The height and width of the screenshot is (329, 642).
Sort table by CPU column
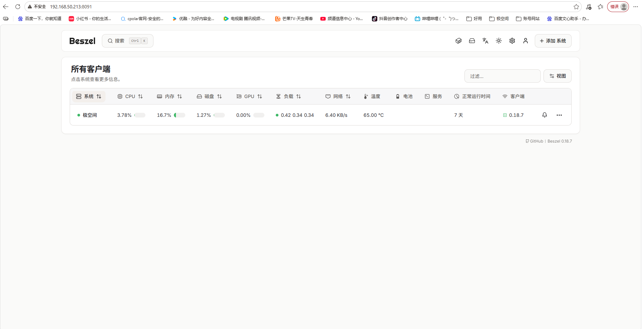(x=130, y=96)
